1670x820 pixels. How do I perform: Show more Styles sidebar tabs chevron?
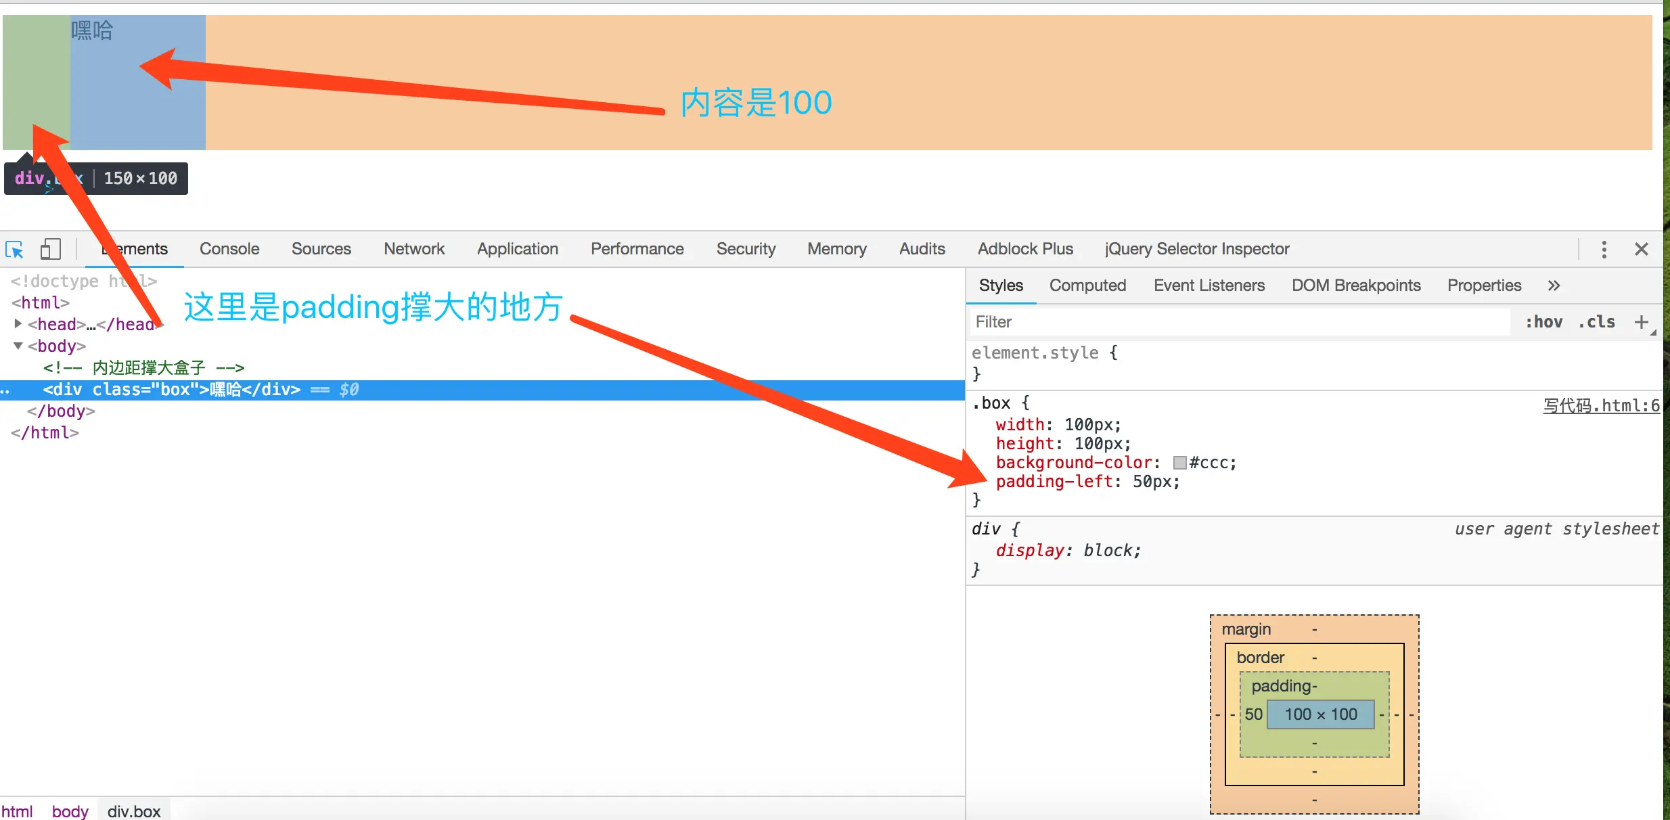tap(1554, 286)
